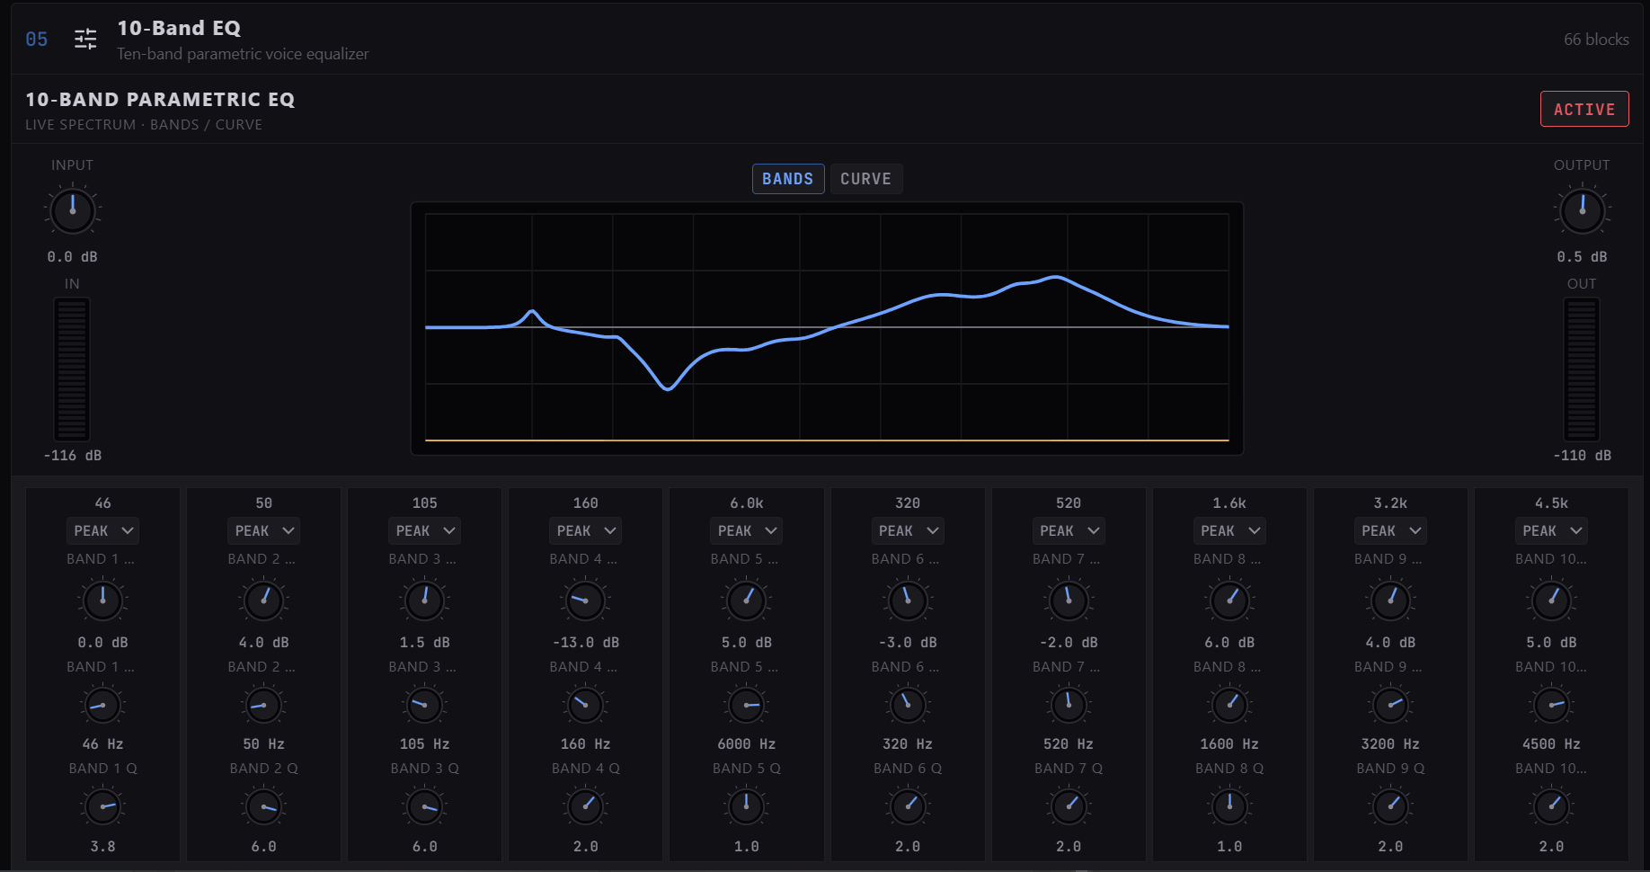Click the OUT level meter
1650x872 pixels.
point(1582,369)
